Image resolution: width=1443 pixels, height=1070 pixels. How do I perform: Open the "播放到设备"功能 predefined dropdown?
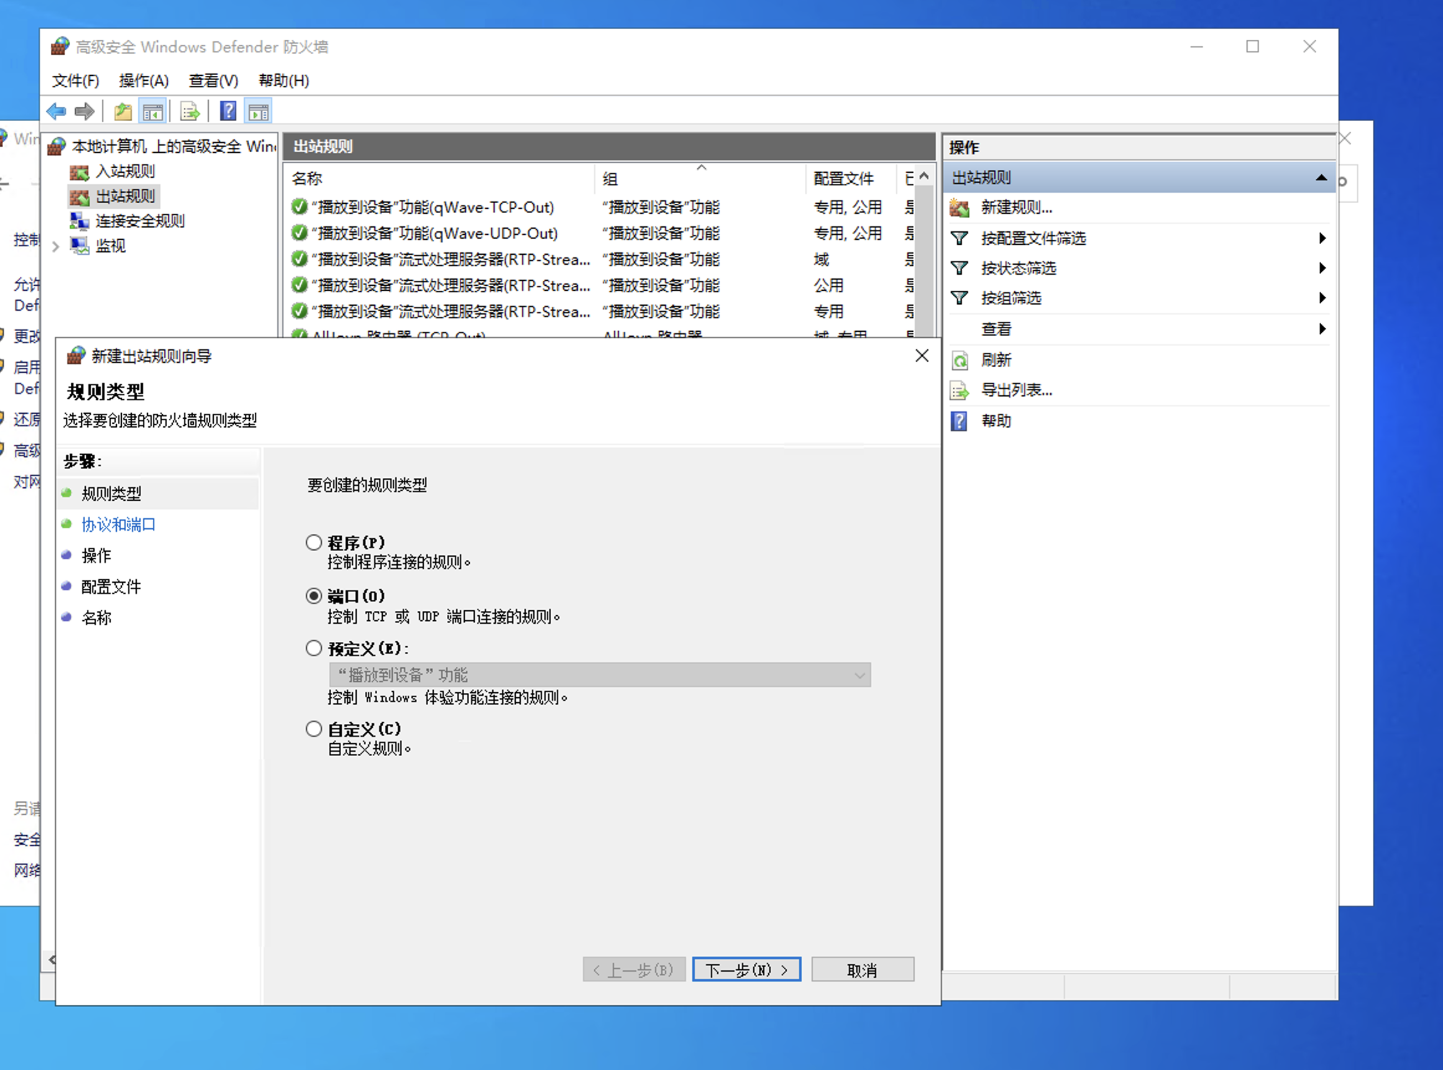[x=600, y=675]
